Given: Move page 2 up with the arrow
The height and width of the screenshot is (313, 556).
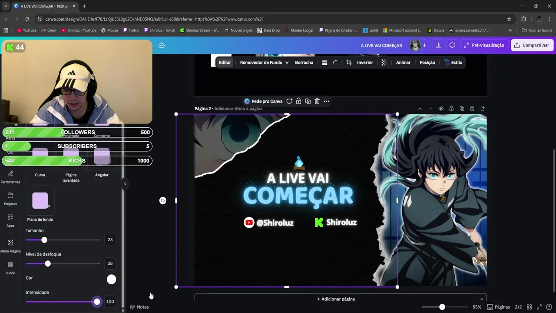Looking at the screenshot, I should tap(420, 109).
